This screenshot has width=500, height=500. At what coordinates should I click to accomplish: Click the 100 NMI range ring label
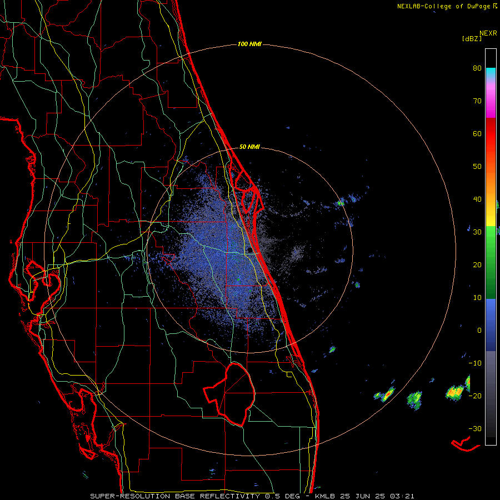(x=249, y=44)
